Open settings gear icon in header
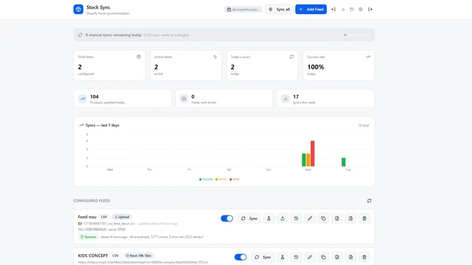The image size is (472, 265). tap(360, 9)
